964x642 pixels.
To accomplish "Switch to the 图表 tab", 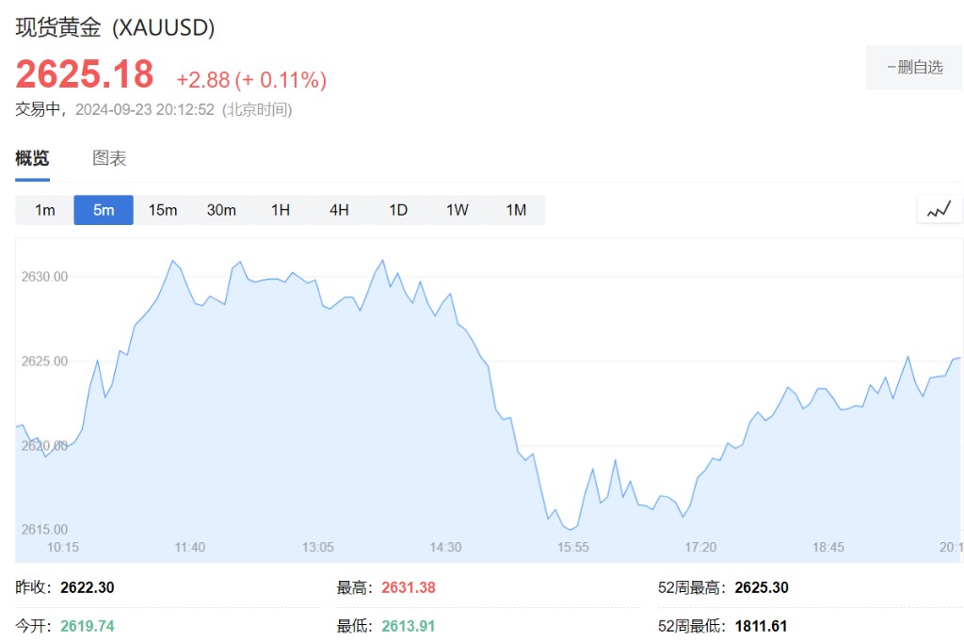I will click(x=109, y=158).
